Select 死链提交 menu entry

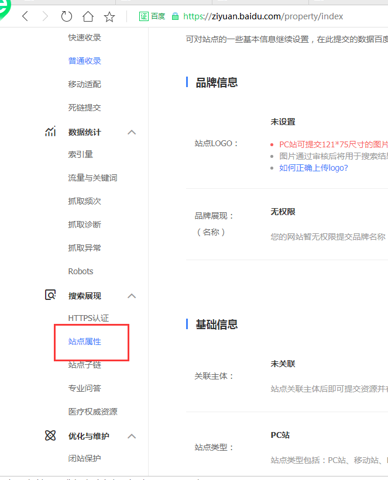pos(85,108)
